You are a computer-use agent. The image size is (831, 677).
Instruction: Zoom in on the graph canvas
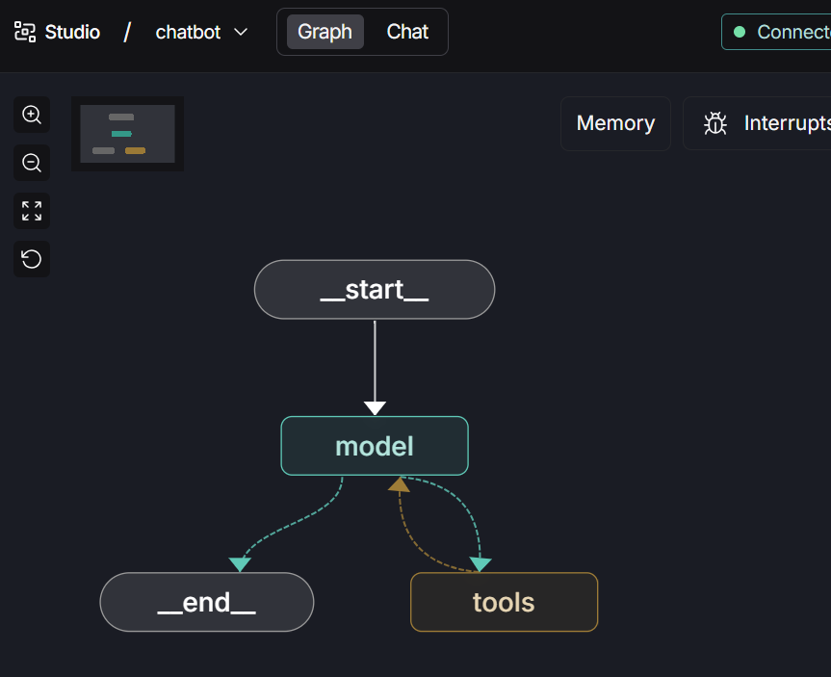tap(32, 115)
